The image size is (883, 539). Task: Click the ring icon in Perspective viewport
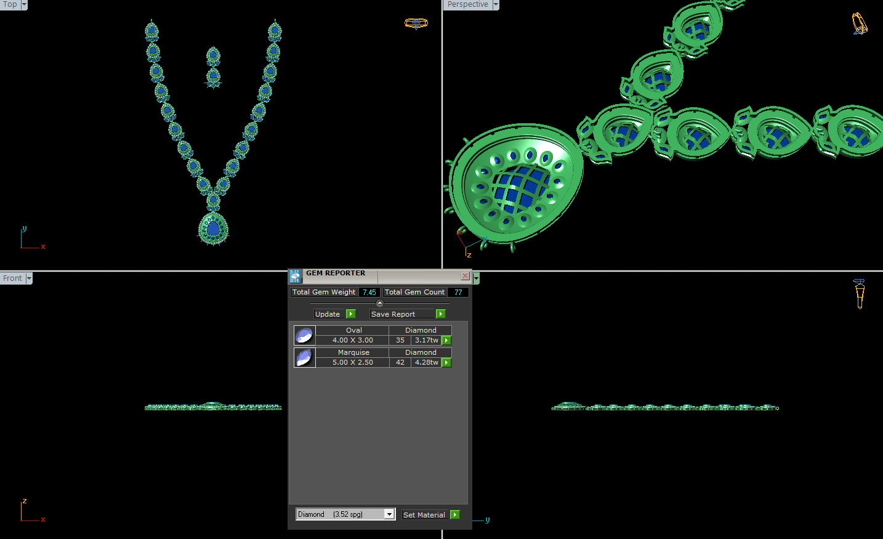point(859,24)
